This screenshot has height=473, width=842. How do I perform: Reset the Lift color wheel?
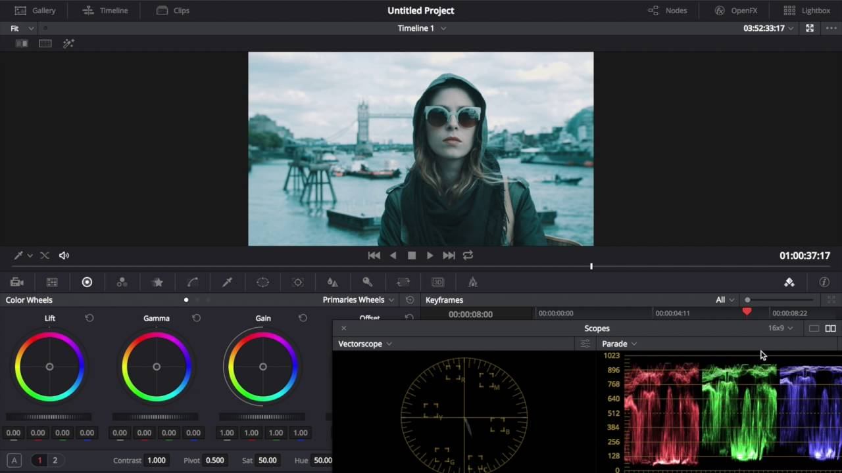[89, 318]
